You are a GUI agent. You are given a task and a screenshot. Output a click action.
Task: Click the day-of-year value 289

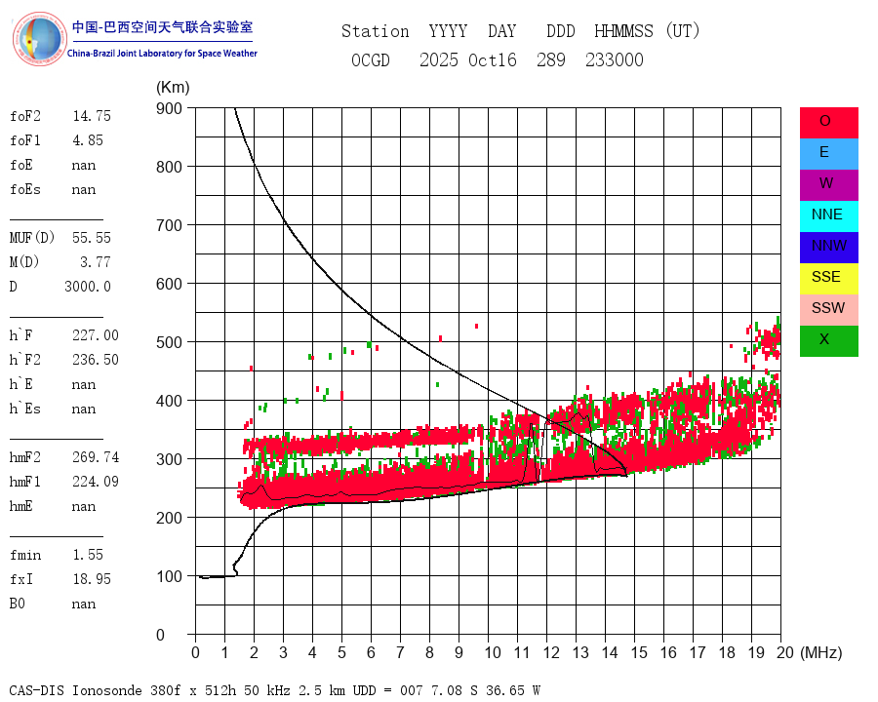(551, 59)
